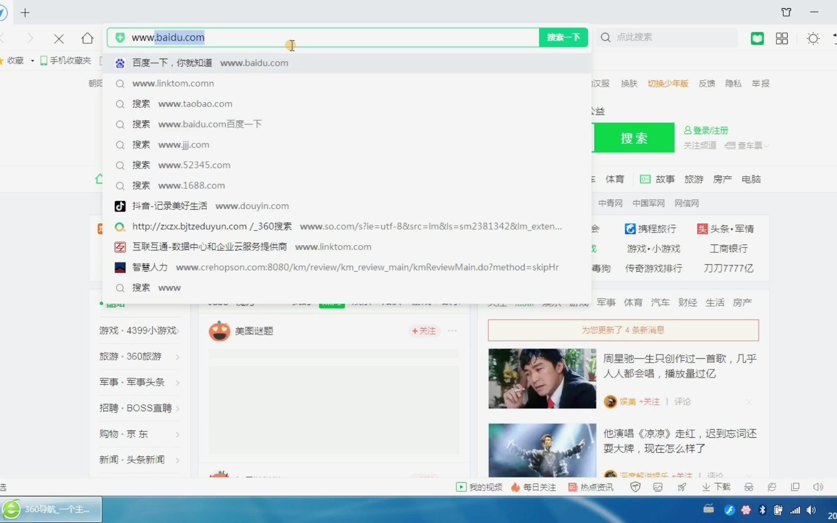Click the Douyin icon in the suggestions

[x=120, y=206]
